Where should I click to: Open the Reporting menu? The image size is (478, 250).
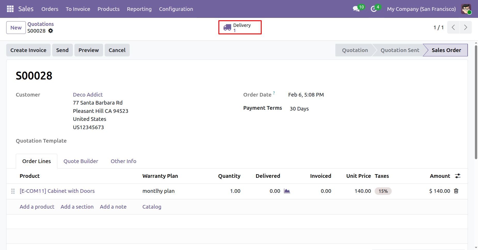(x=139, y=9)
